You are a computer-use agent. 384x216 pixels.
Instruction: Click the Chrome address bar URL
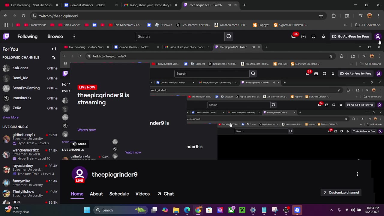pos(58,16)
